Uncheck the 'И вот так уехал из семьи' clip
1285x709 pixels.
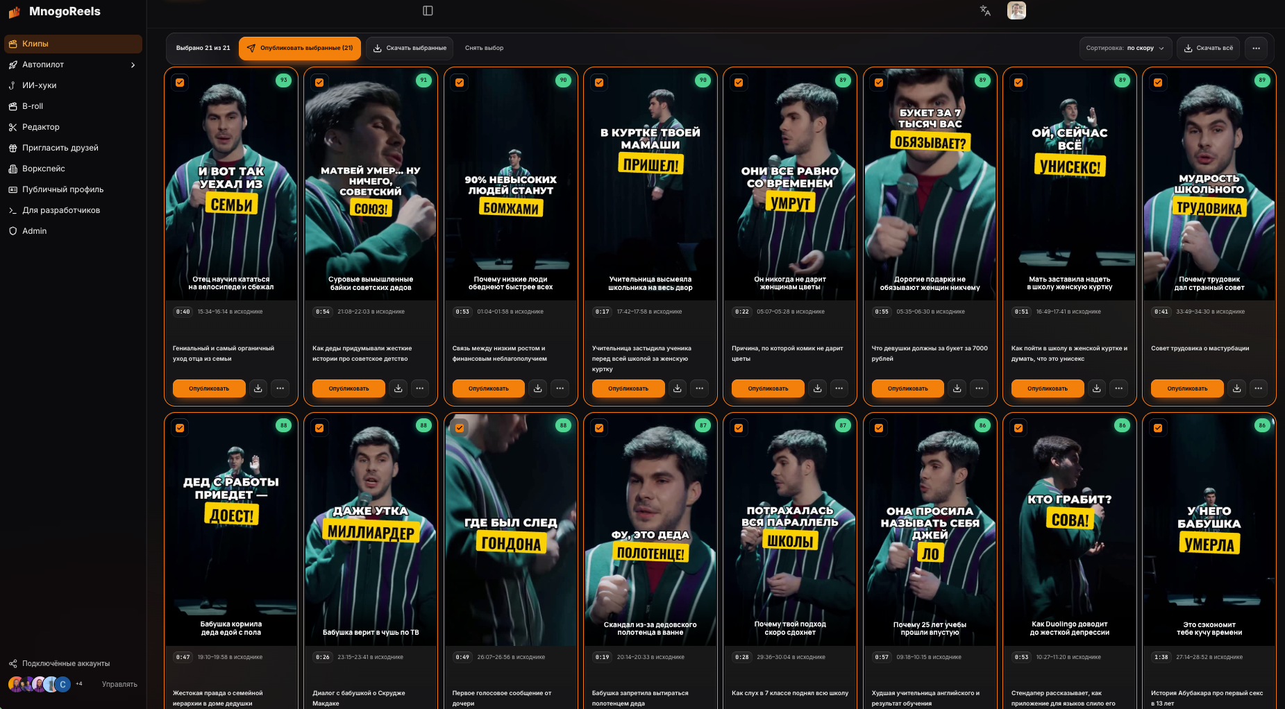click(180, 83)
